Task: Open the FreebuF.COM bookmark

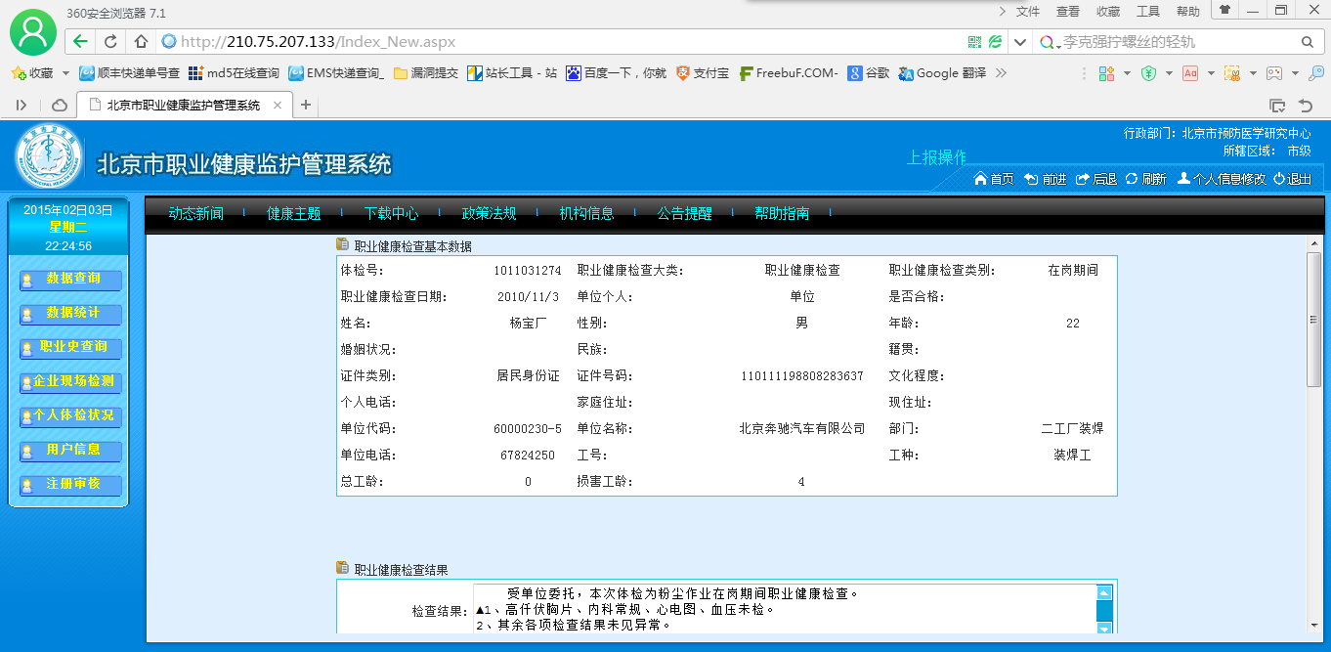Action: pos(789,73)
